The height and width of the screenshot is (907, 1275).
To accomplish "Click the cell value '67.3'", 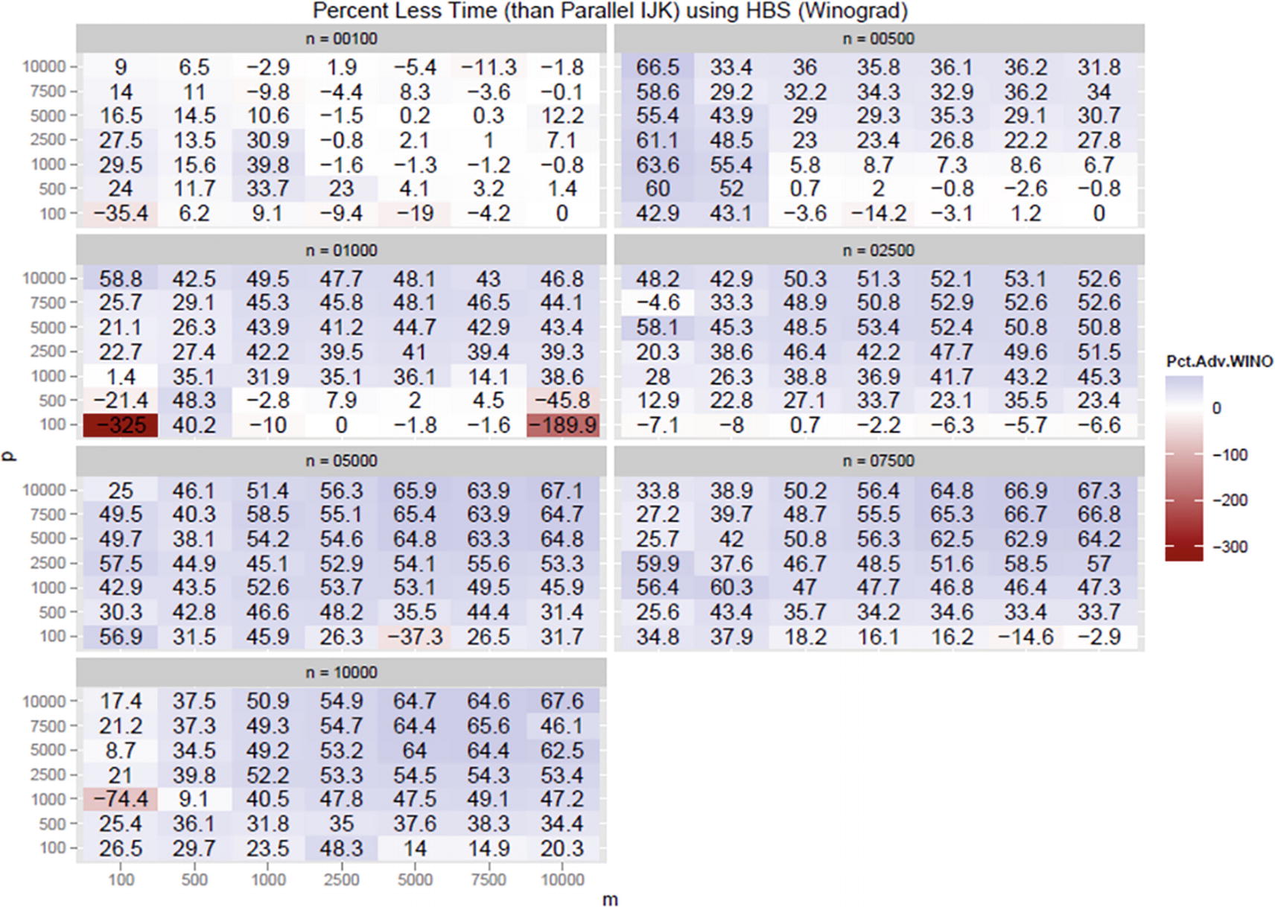I will pos(1099,491).
